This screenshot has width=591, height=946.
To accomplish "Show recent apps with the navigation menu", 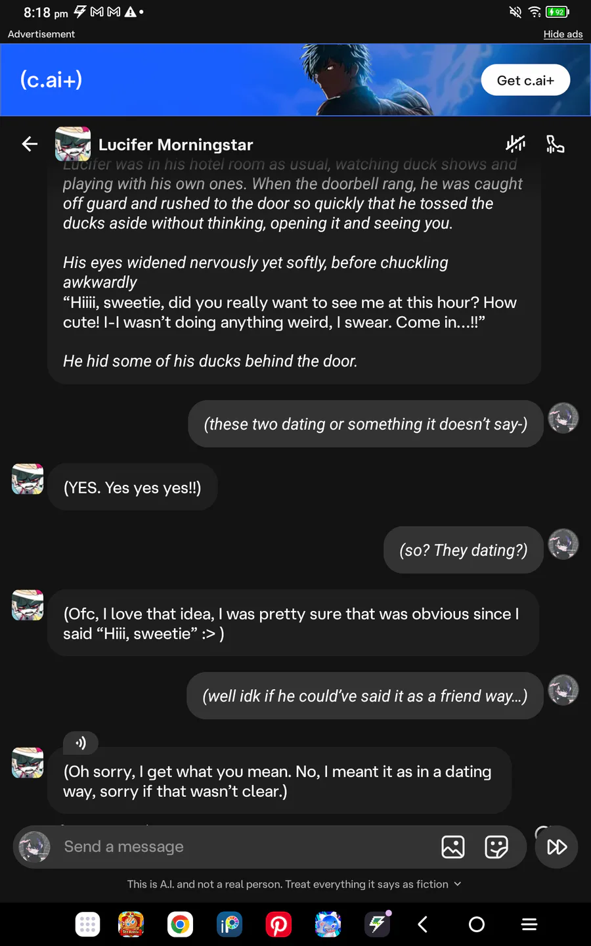I will [529, 925].
